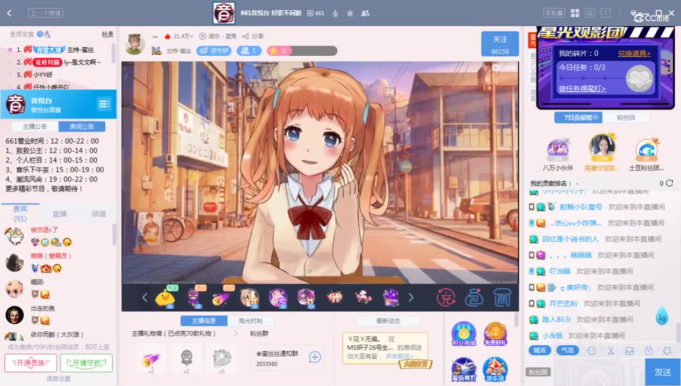The height and width of the screenshot is (386, 681).
Task: Click the 做任务得星灯 link
Action: 582,89
